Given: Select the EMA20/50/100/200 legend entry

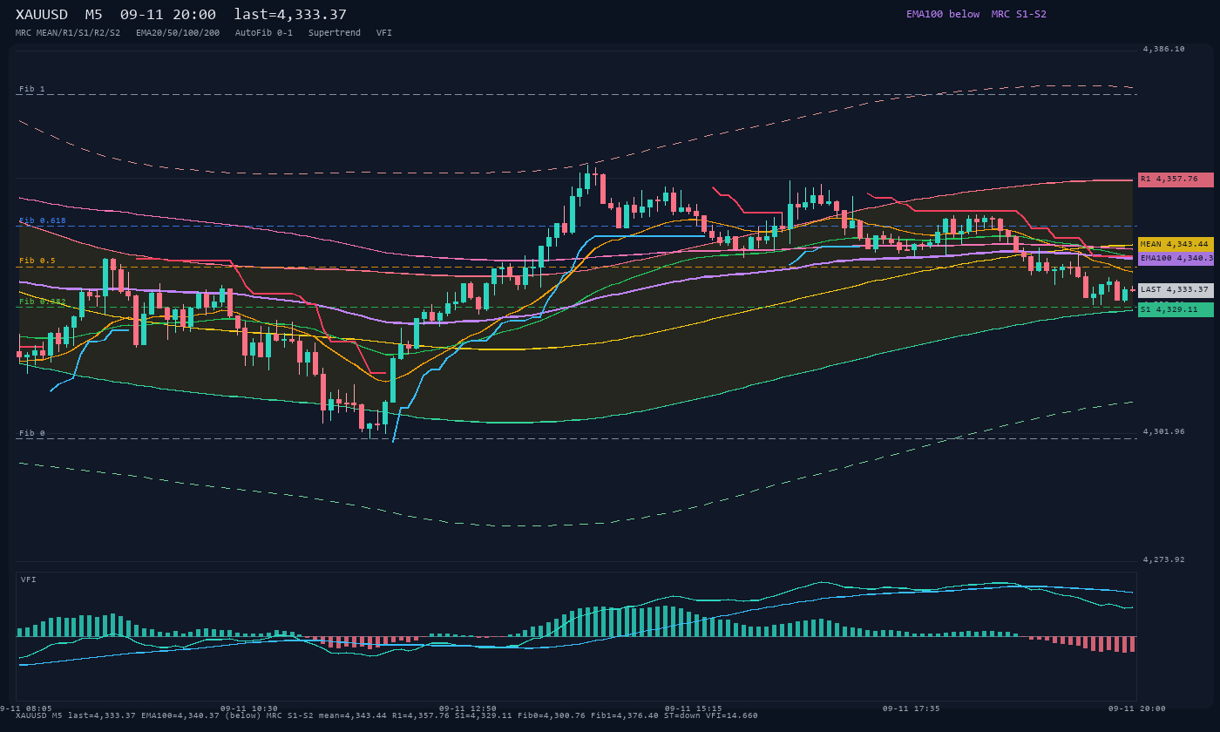Looking at the screenshot, I should 178,32.
